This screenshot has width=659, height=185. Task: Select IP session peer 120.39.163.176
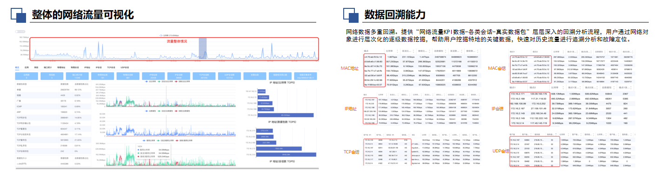[539, 94]
